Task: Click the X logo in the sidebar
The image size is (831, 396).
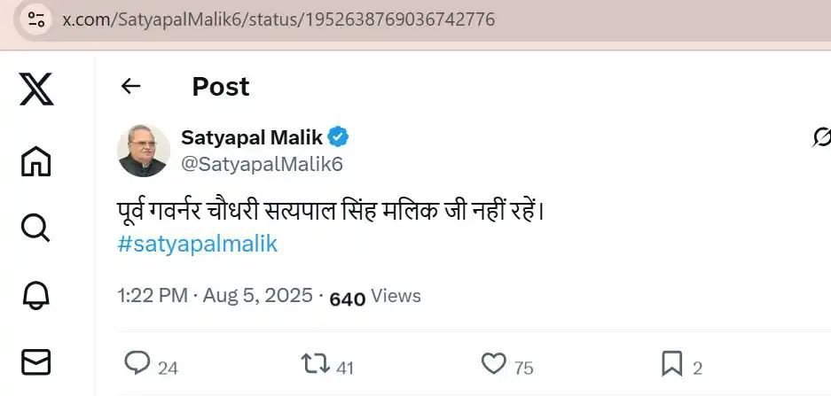Action: [x=35, y=89]
